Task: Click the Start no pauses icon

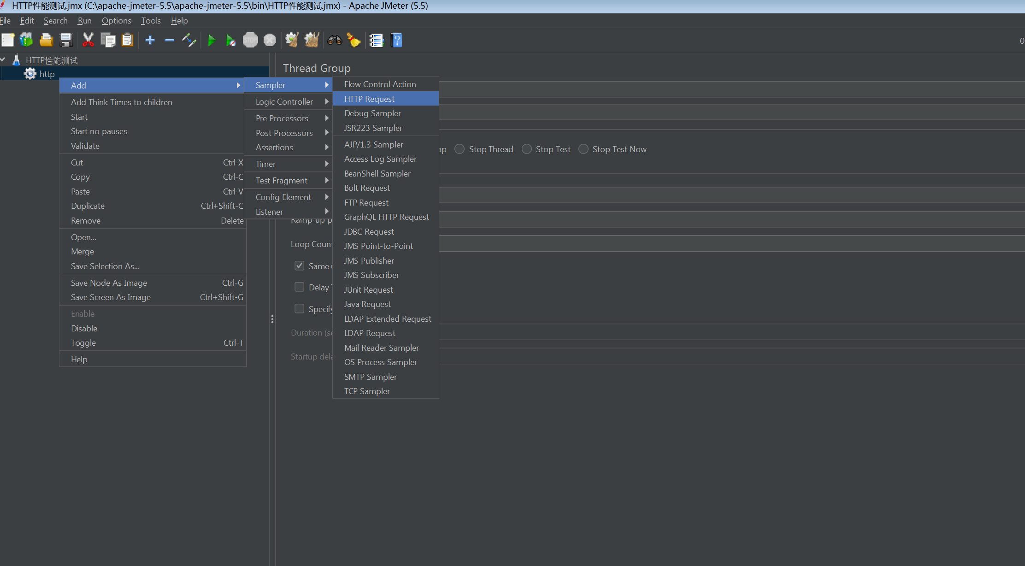Action: [231, 40]
